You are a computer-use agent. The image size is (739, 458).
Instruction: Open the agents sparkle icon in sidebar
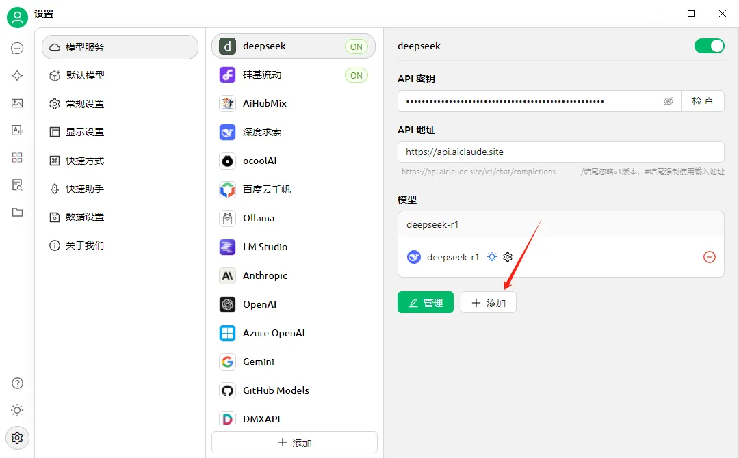(17, 76)
